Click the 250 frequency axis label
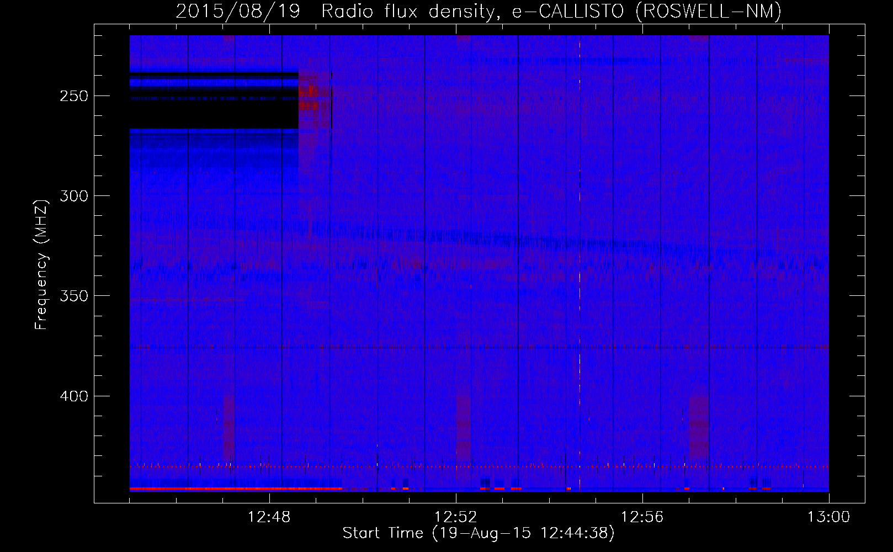893x552 pixels. [74, 96]
